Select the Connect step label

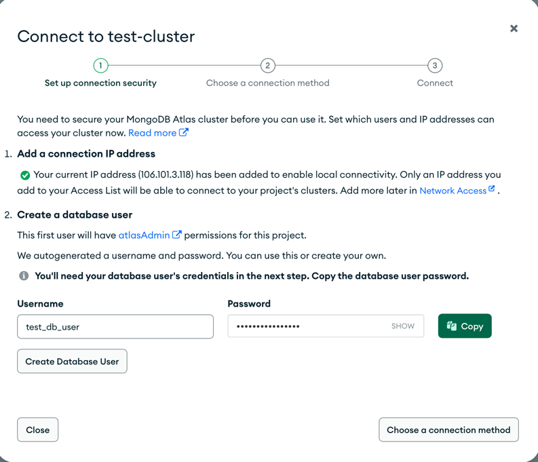click(x=435, y=83)
